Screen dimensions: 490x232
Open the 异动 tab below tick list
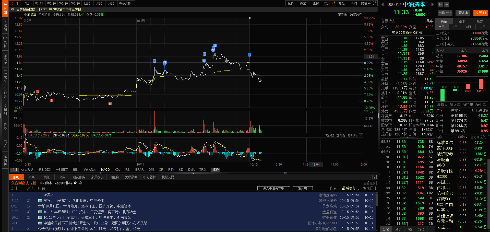(421, 229)
